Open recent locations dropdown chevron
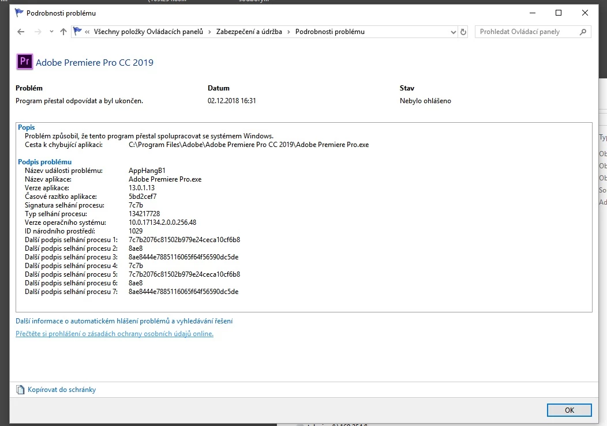Viewport: 607px width, 426px height. (51, 32)
